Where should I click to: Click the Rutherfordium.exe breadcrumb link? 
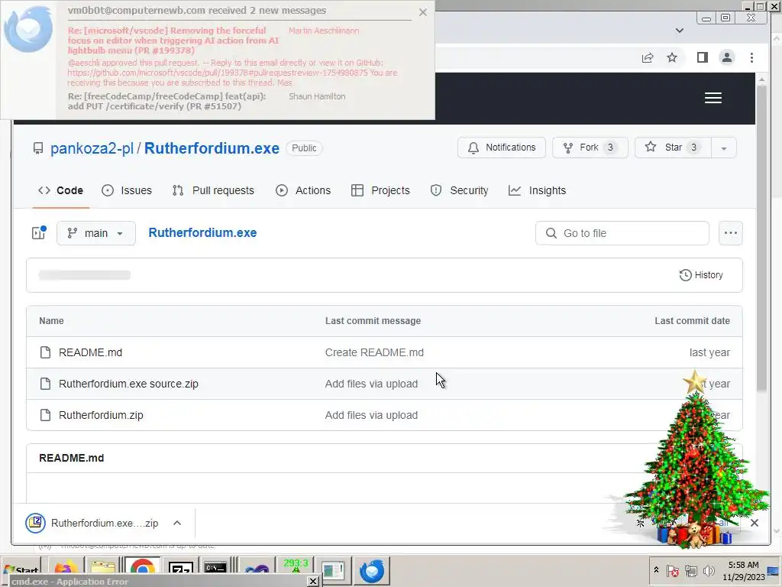(x=202, y=232)
